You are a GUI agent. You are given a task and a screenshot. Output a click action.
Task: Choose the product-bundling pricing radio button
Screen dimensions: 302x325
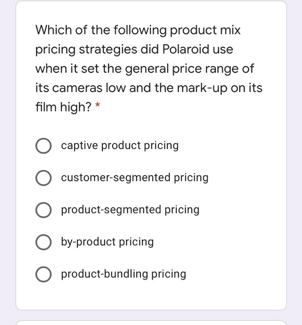[x=43, y=274]
